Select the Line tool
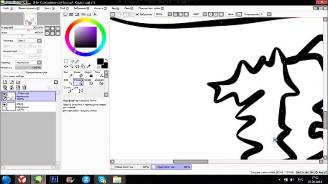 pyautogui.click(x=78, y=90)
